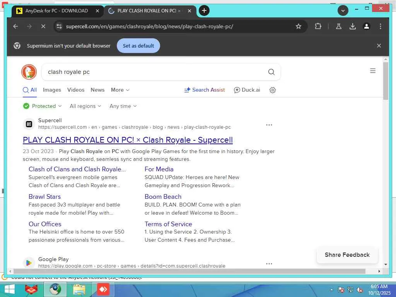Open the red taskbar app icon

[31, 289]
